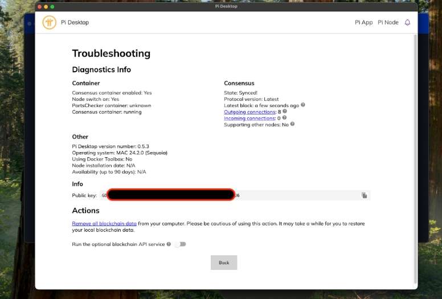Close the Pi Desktop window
442x299 pixels.
pyautogui.click(x=39, y=6)
